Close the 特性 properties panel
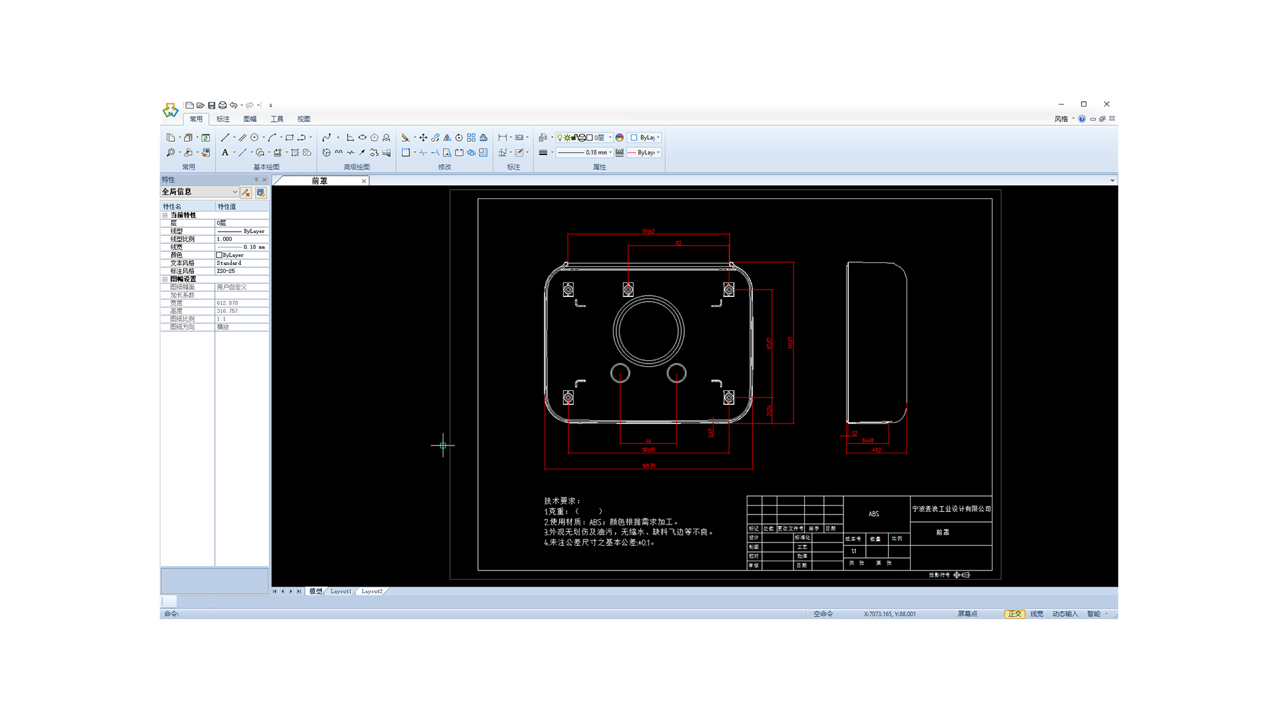 point(265,180)
